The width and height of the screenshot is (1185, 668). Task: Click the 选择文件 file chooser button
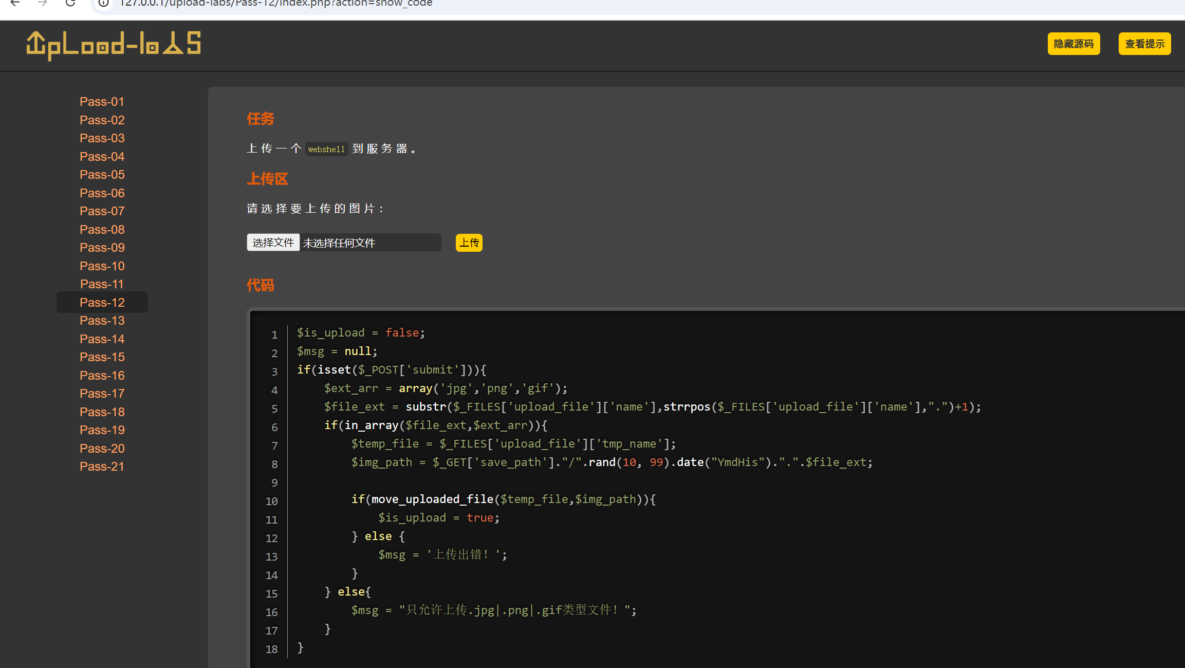(x=273, y=243)
